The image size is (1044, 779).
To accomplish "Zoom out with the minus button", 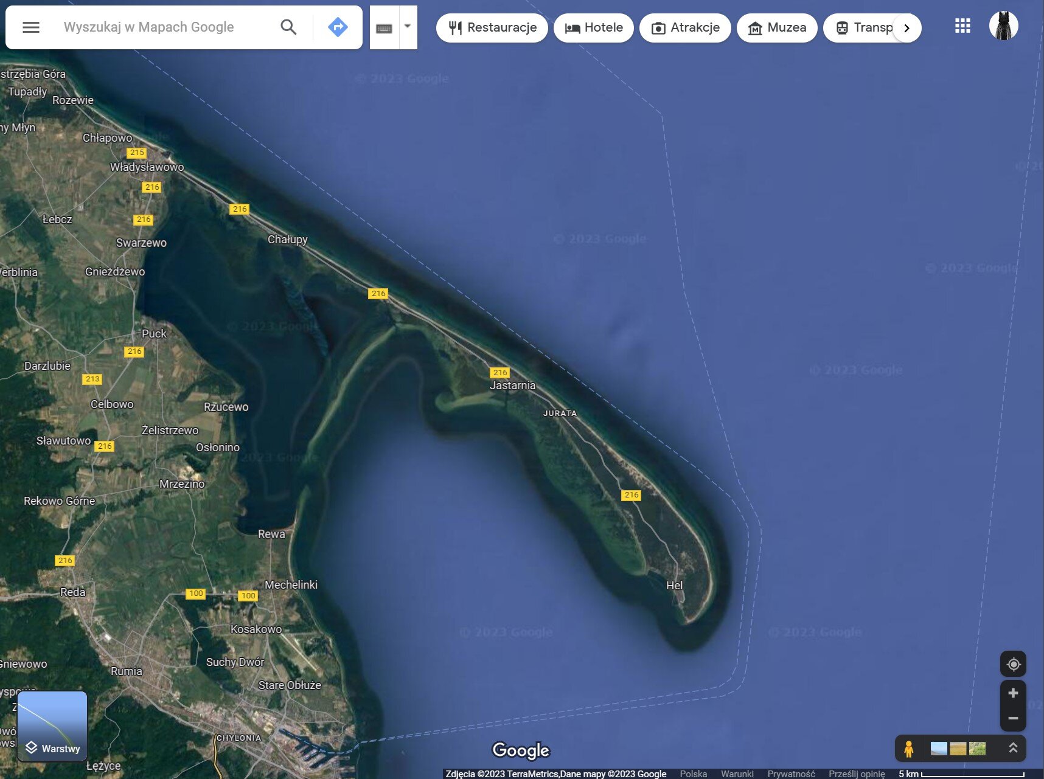I will (1013, 718).
